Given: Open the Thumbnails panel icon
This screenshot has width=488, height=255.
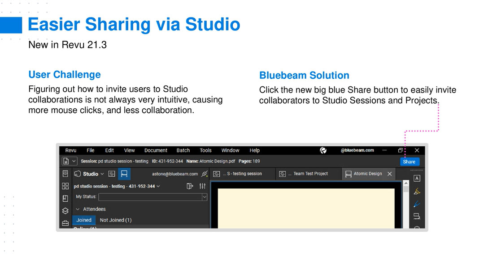Looking at the screenshot, I should point(65,186).
